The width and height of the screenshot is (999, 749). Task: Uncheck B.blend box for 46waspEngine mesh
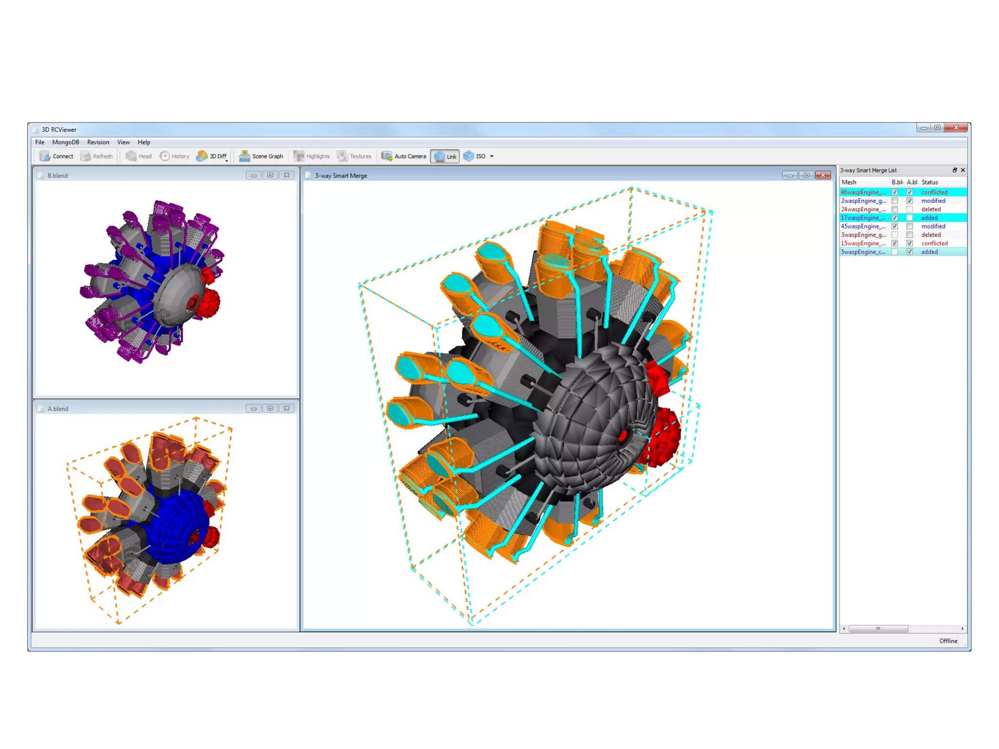pos(895,192)
